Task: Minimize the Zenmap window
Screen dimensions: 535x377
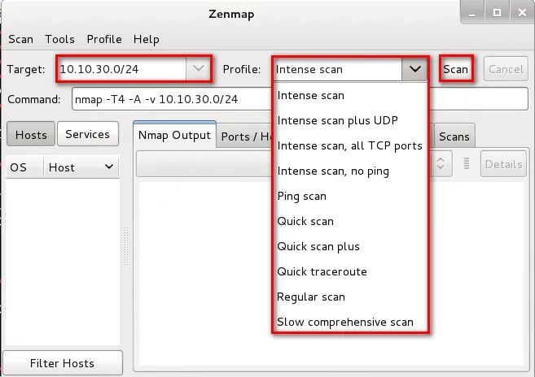Action: (x=471, y=13)
